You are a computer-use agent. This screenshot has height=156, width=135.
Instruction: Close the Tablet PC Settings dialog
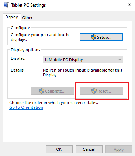(x=129, y=5)
